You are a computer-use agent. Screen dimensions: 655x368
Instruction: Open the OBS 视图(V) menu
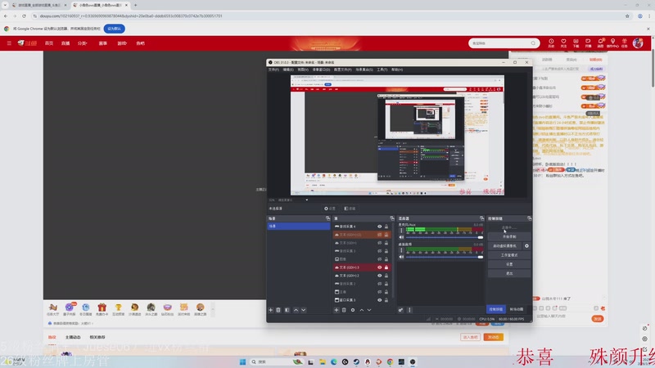[x=303, y=70]
